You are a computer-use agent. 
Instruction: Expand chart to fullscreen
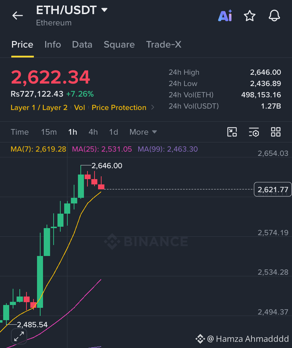tap(19, 336)
